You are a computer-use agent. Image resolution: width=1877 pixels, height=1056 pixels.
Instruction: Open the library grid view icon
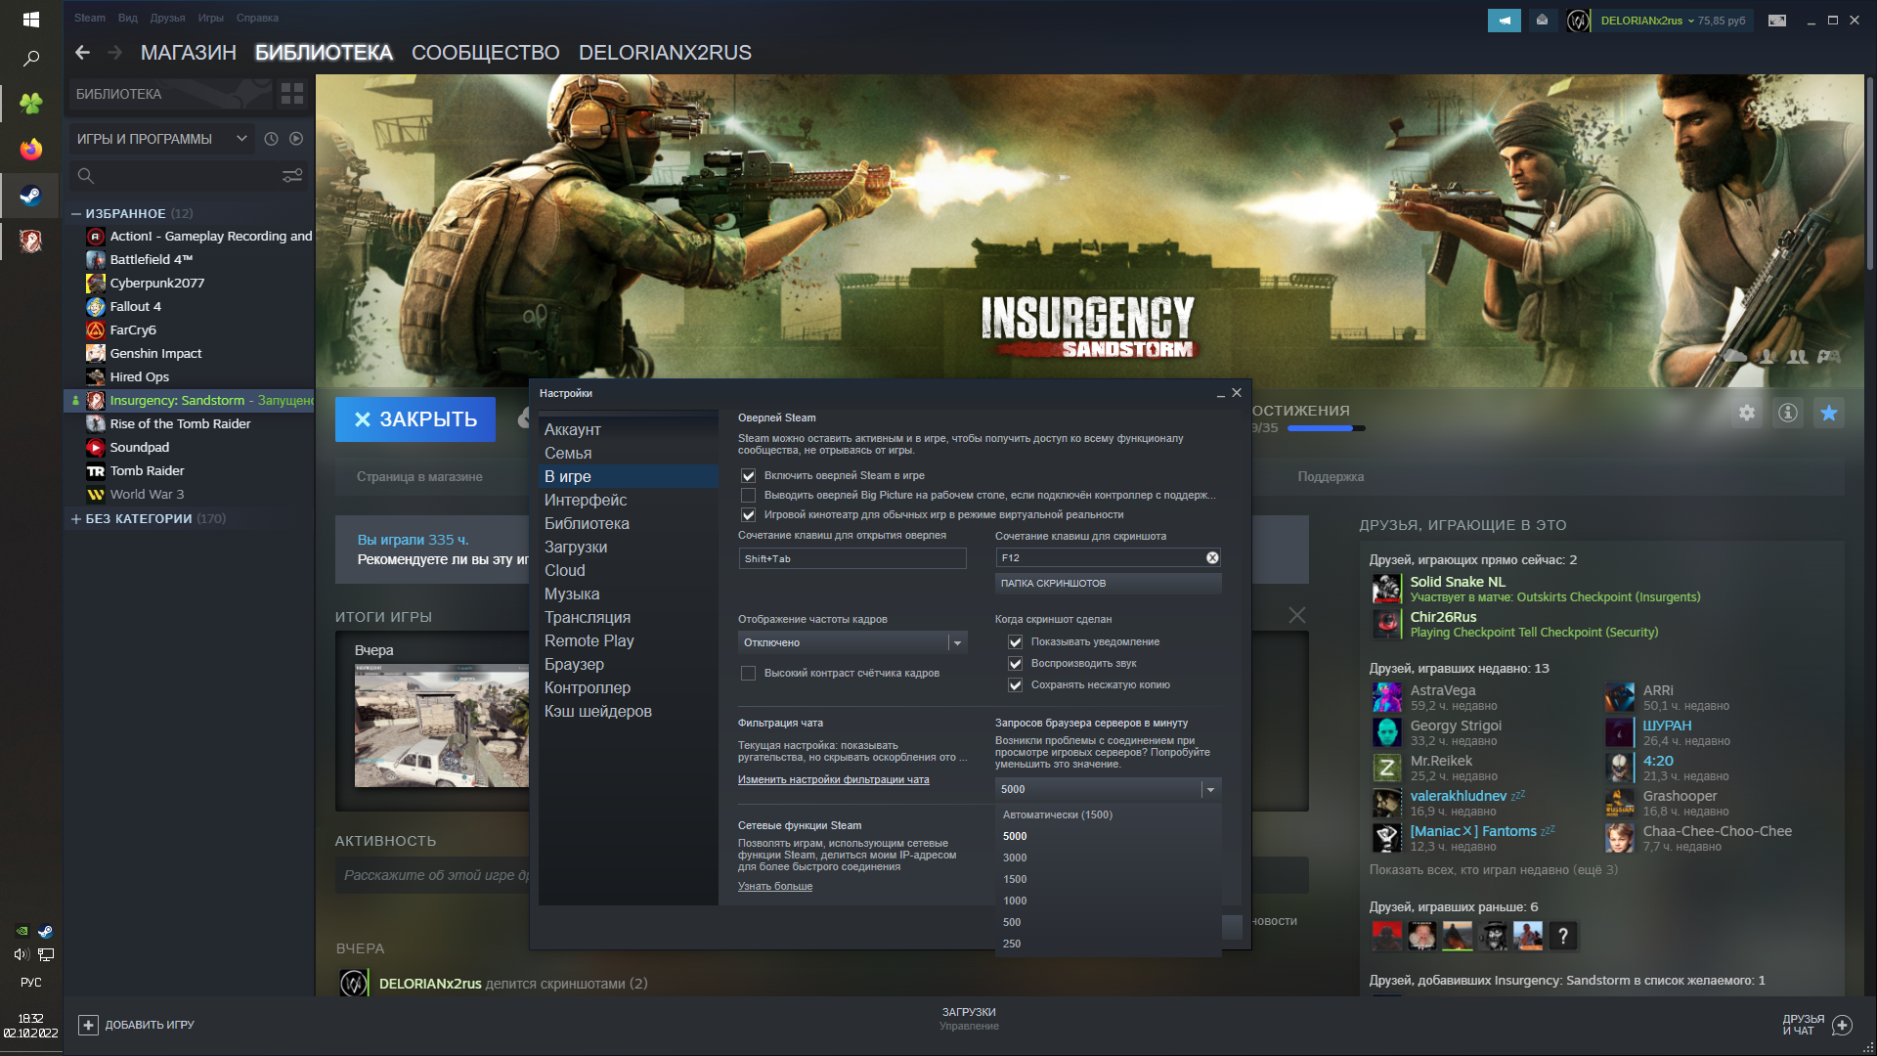(x=292, y=94)
